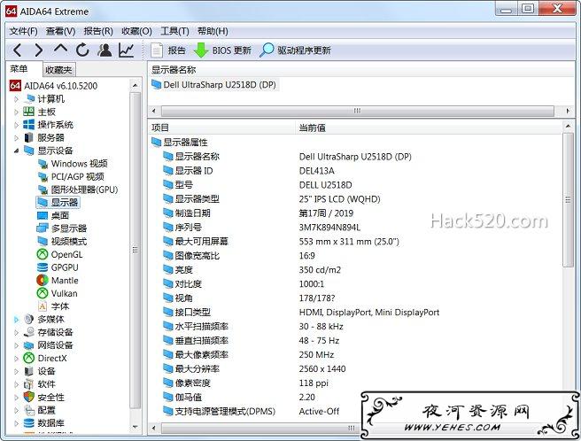Switch to the 收藏夹 tab

58,70
